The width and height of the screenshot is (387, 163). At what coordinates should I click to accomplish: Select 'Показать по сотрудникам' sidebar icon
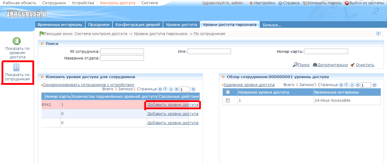click(17, 72)
